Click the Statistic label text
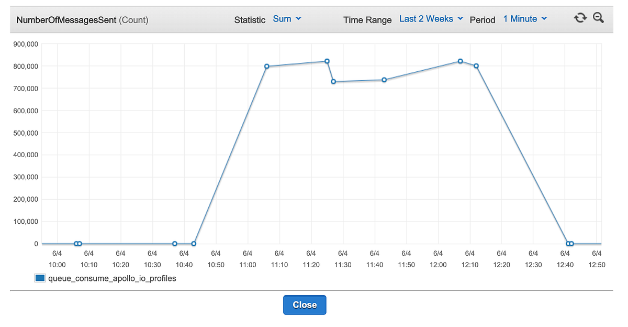Screen dimensions: 628x327 (250, 19)
